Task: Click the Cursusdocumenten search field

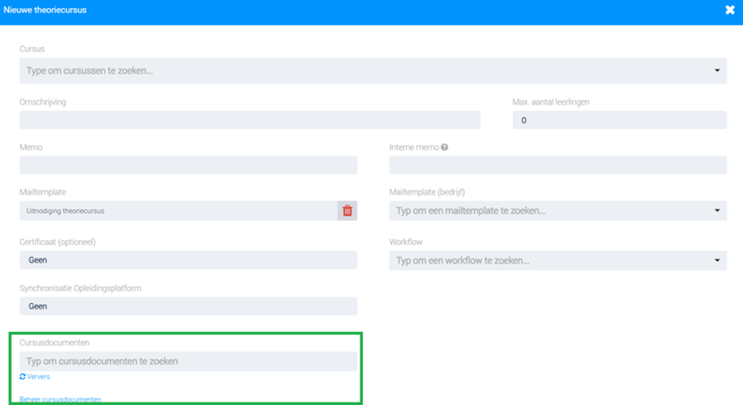Action: tap(188, 362)
